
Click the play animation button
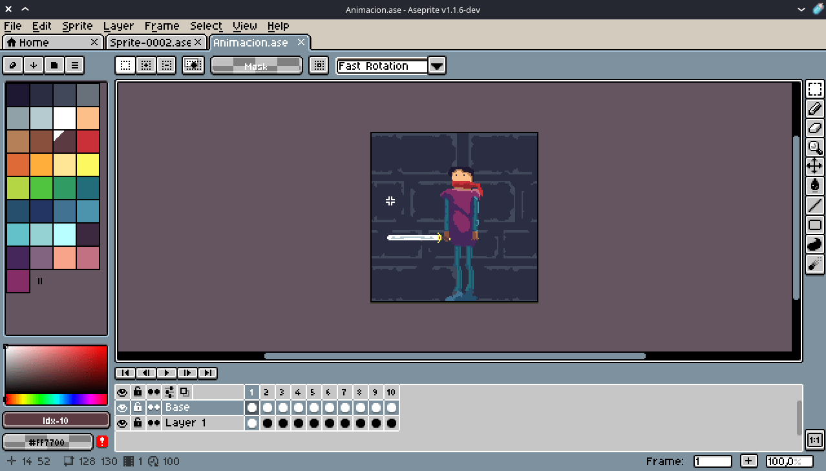166,373
